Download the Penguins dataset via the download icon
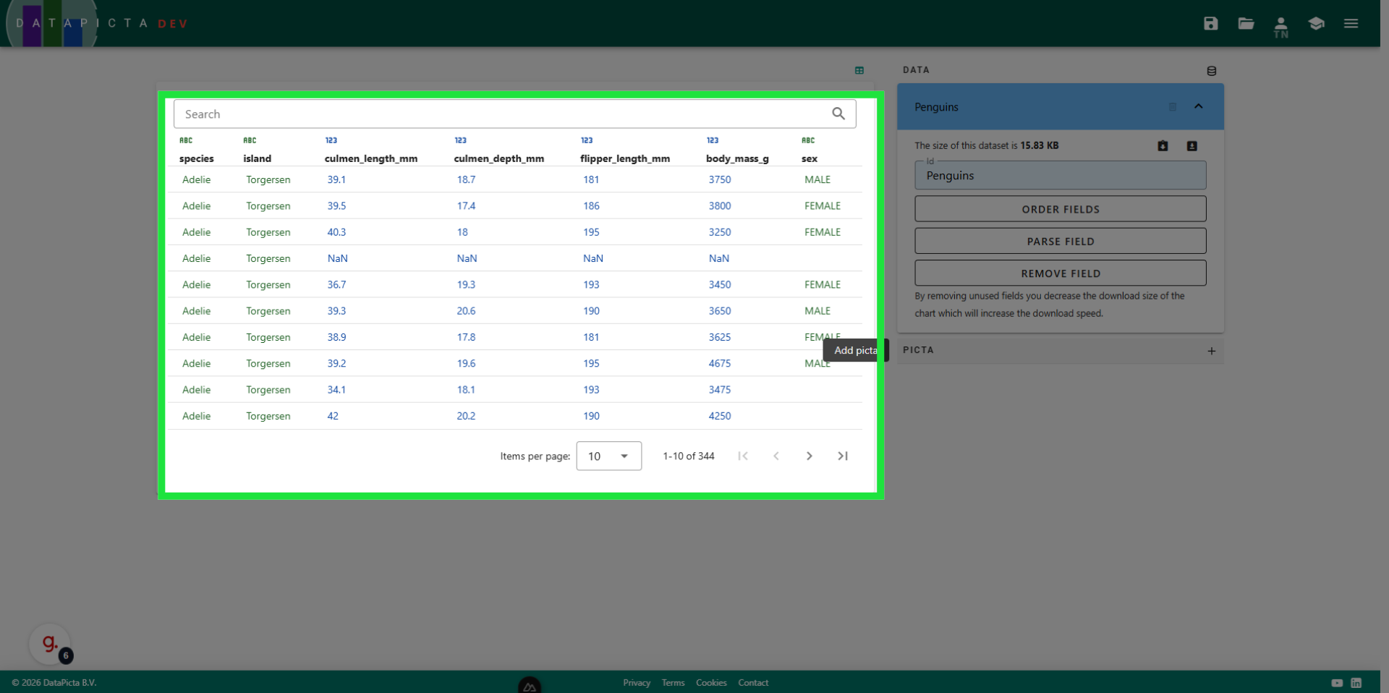1389x693 pixels. [1191, 145]
